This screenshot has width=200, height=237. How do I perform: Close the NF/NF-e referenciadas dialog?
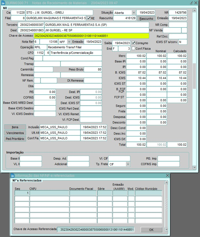167,175
